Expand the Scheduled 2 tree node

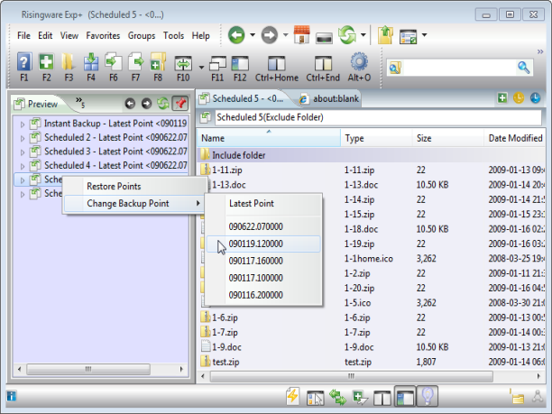[23, 137]
